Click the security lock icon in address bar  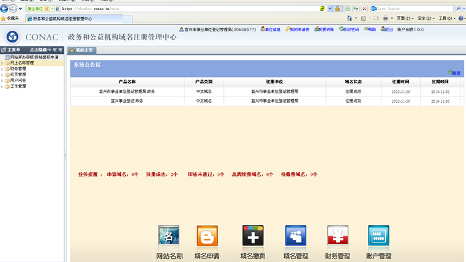pos(337,9)
